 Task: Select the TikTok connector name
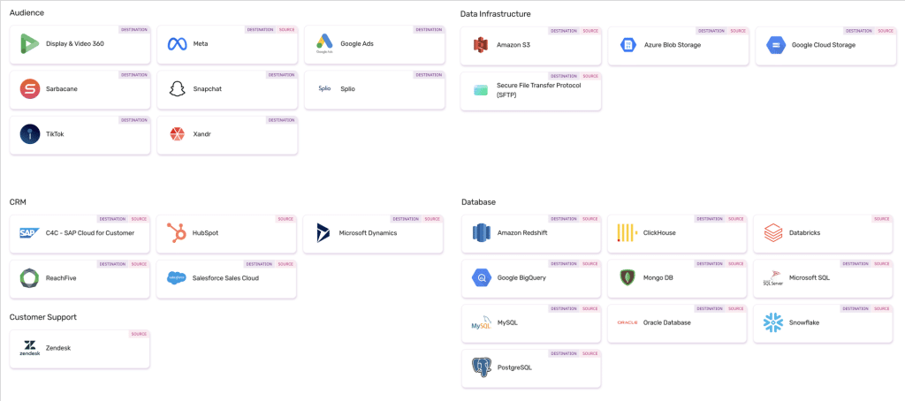[x=56, y=134]
